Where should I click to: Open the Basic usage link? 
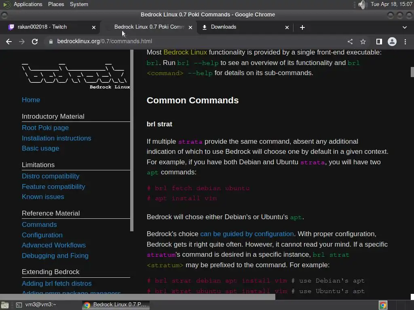coord(40,149)
